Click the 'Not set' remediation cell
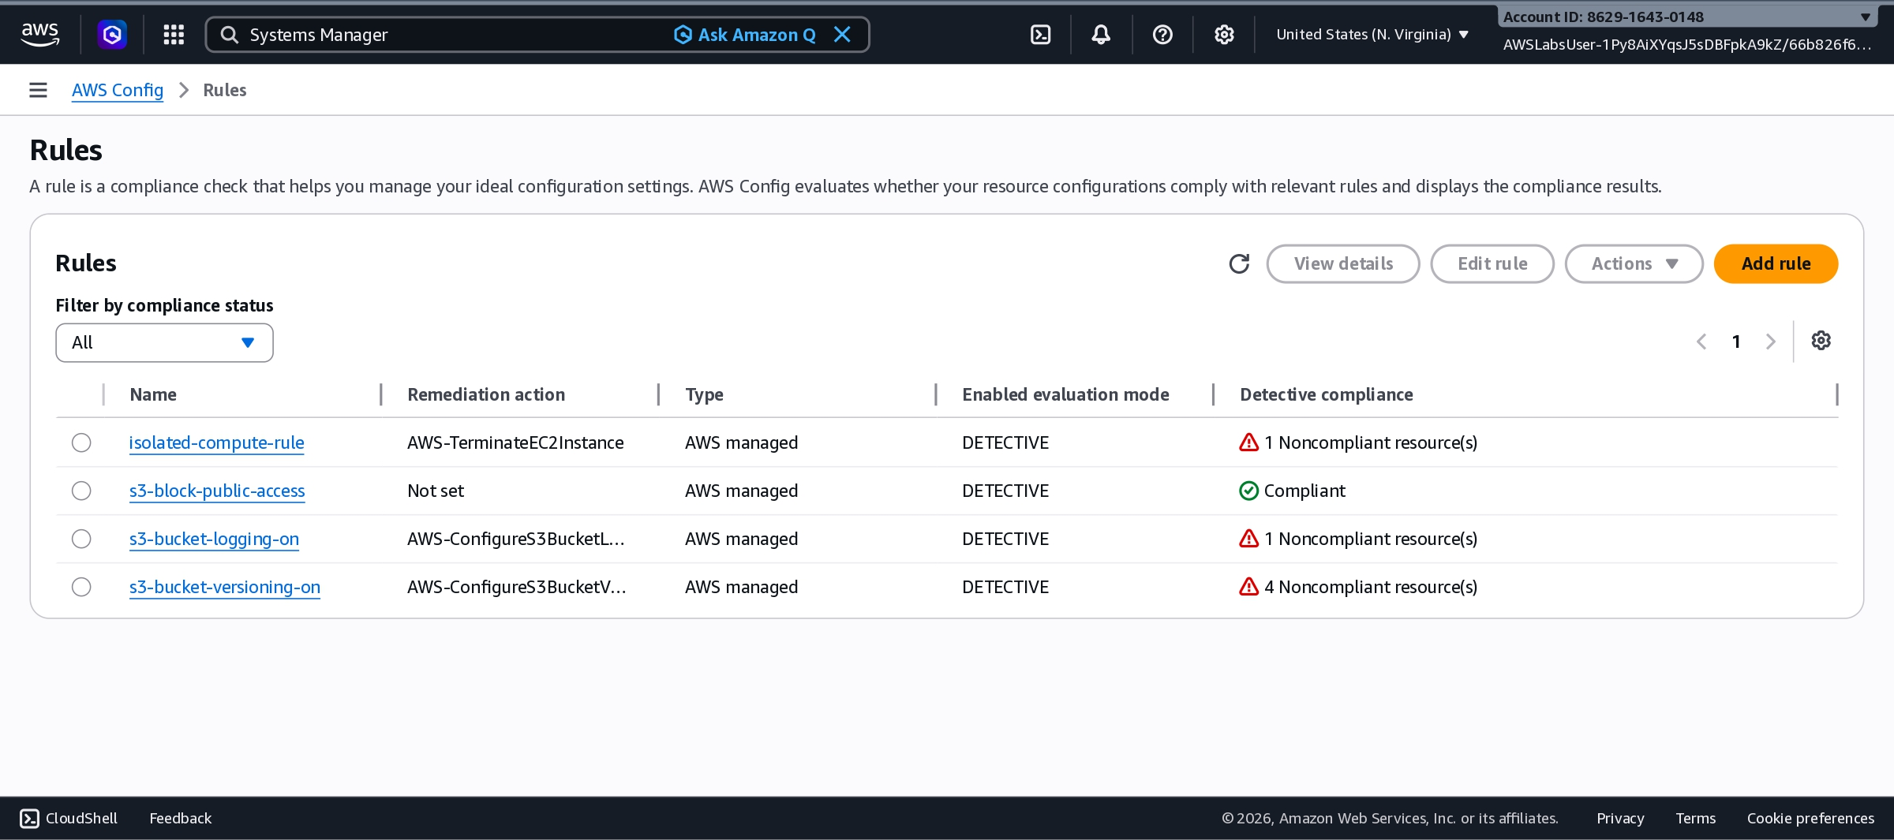Screen dimensions: 1894x840 [436, 491]
